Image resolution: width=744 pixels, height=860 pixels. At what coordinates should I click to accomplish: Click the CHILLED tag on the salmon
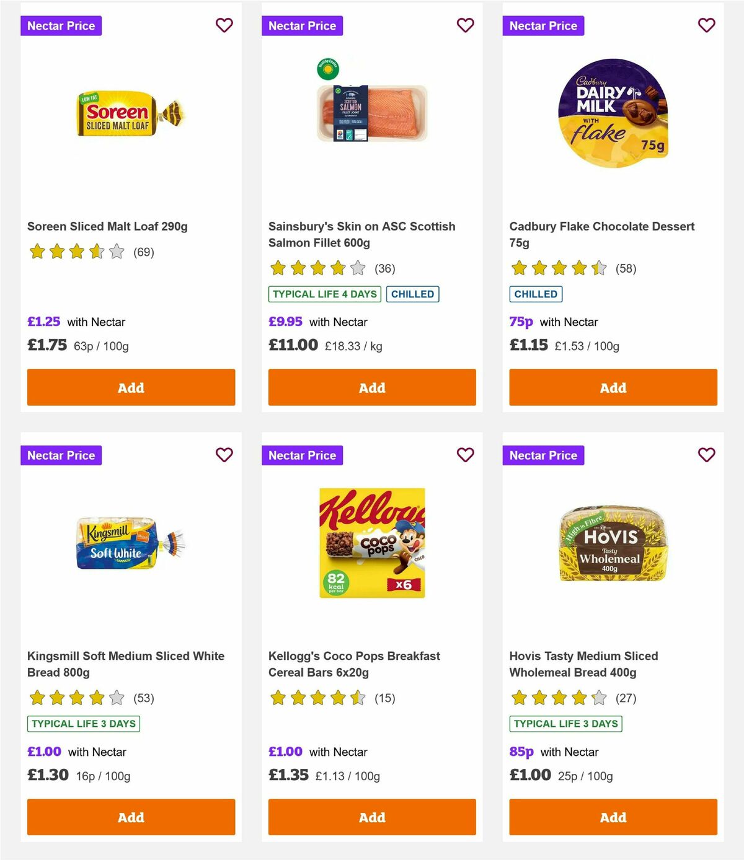(x=413, y=294)
